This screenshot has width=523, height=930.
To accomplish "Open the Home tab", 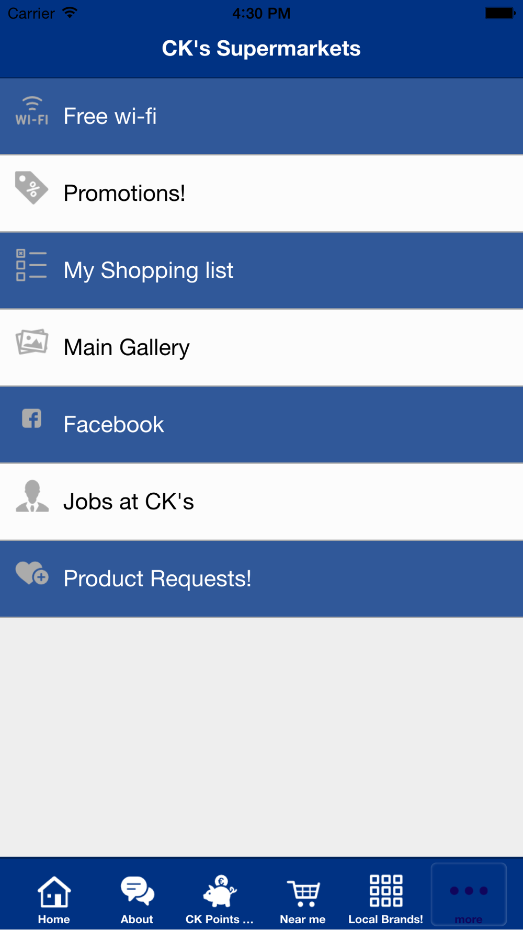I will 54,900.
